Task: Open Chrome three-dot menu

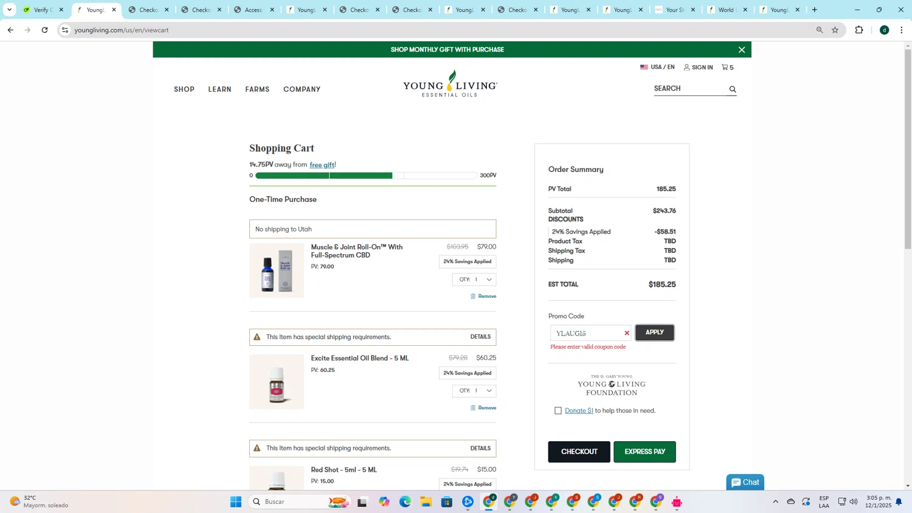Action: click(902, 30)
